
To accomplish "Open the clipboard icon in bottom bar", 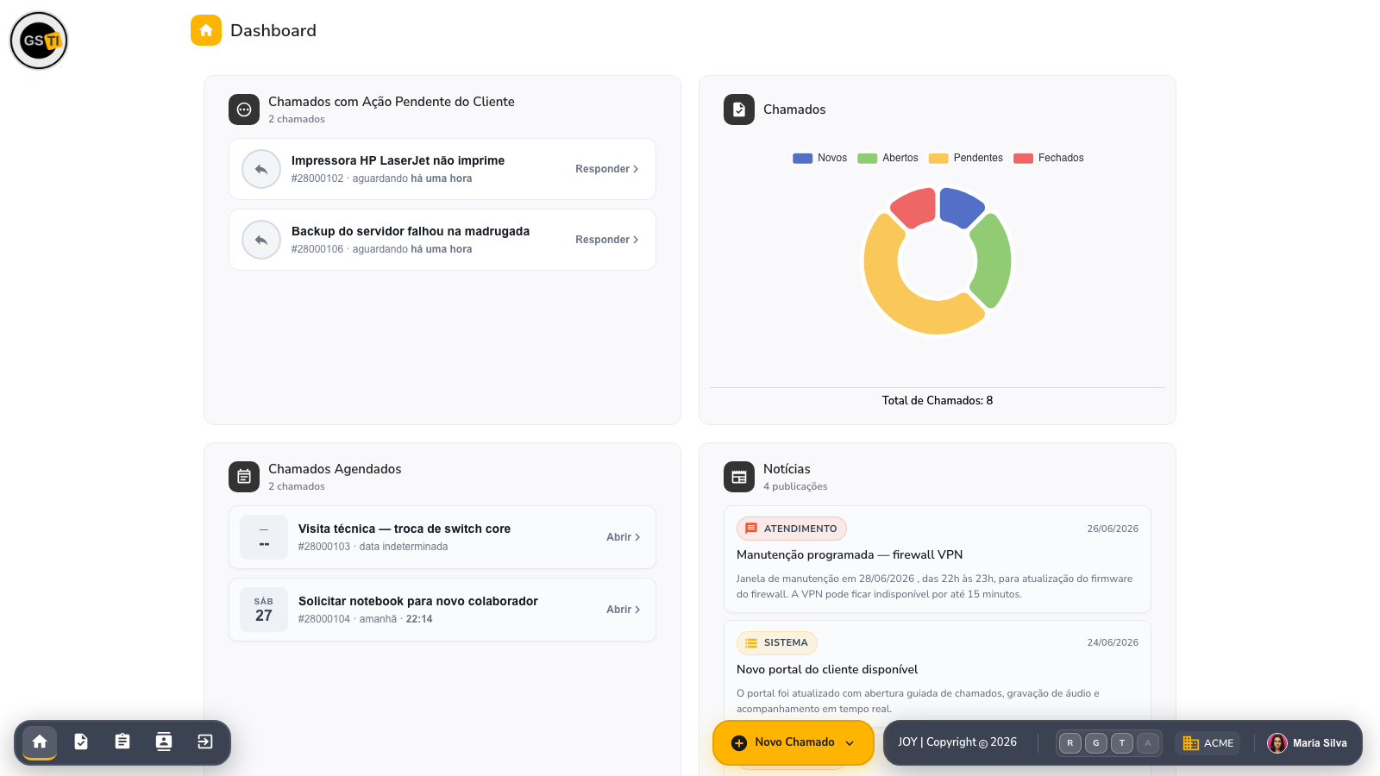I will point(122,742).
